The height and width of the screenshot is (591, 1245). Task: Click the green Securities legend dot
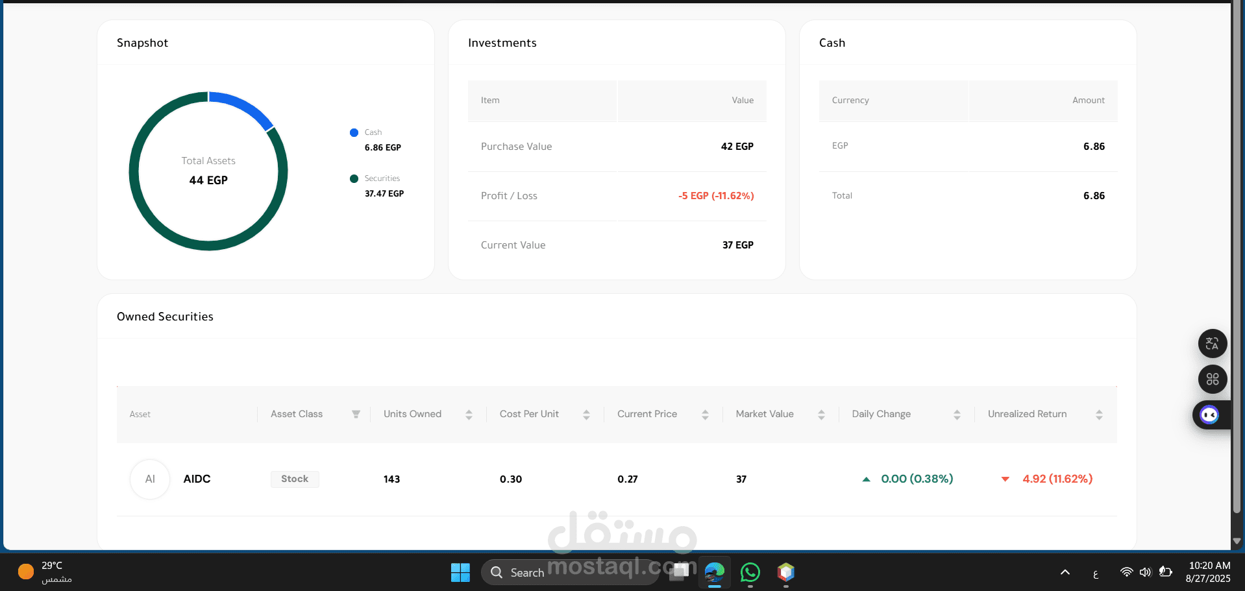[354, 179]
